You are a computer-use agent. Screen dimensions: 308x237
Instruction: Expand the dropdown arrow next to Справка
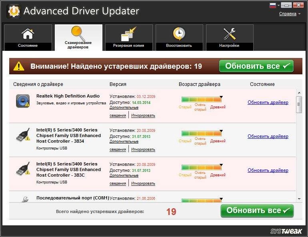[x=299, y=14]
